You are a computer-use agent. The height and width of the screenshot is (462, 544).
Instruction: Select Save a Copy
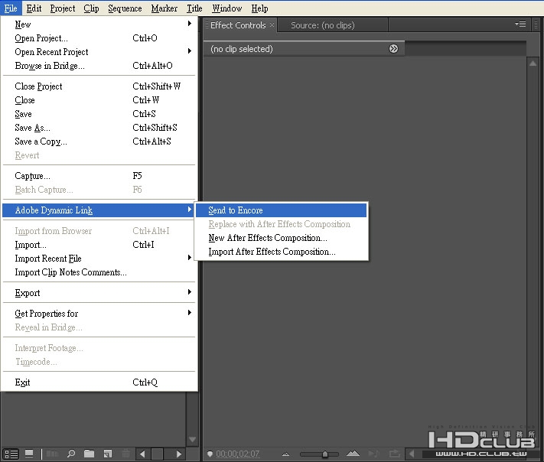coord(99,142)
